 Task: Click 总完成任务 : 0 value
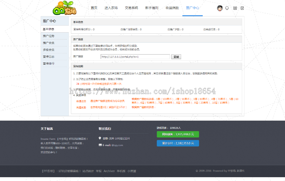tap(211, 29)
